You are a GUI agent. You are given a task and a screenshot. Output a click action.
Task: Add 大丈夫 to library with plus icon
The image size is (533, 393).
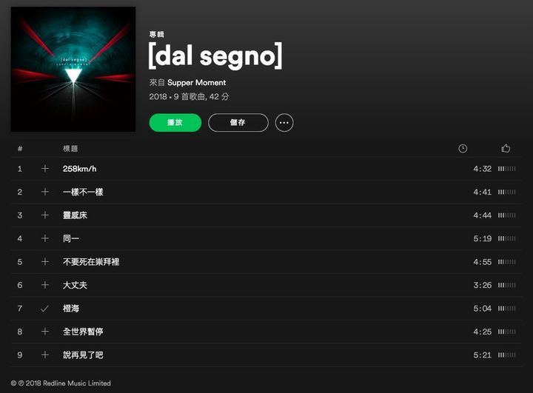(45, 285)
